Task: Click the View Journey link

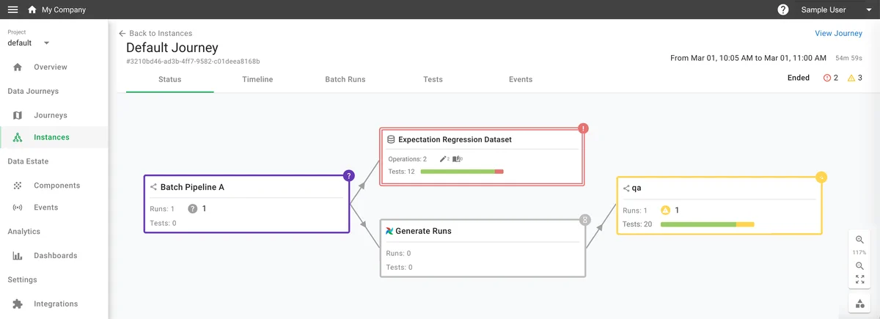Action: coord(838,33)
